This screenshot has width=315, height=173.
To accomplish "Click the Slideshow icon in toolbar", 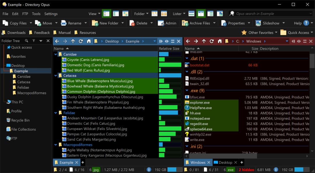I will (x=267, y=23).
